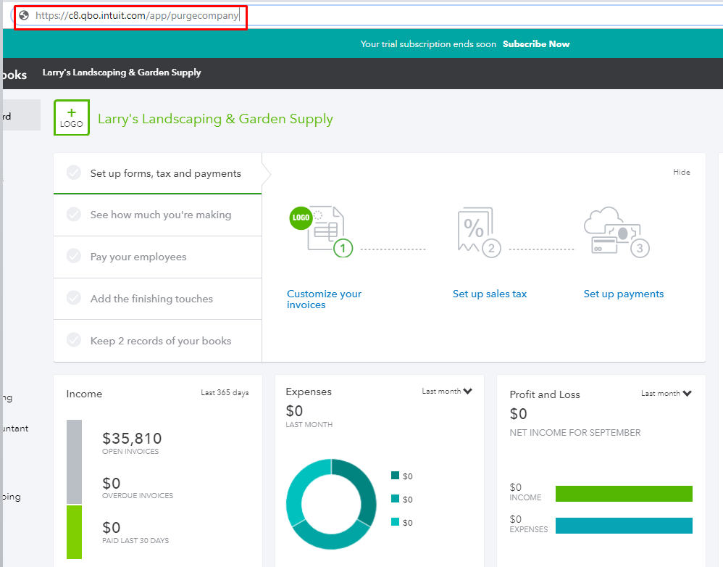
Task: Click the $35,810 open invoices amount
Action: 132,438
